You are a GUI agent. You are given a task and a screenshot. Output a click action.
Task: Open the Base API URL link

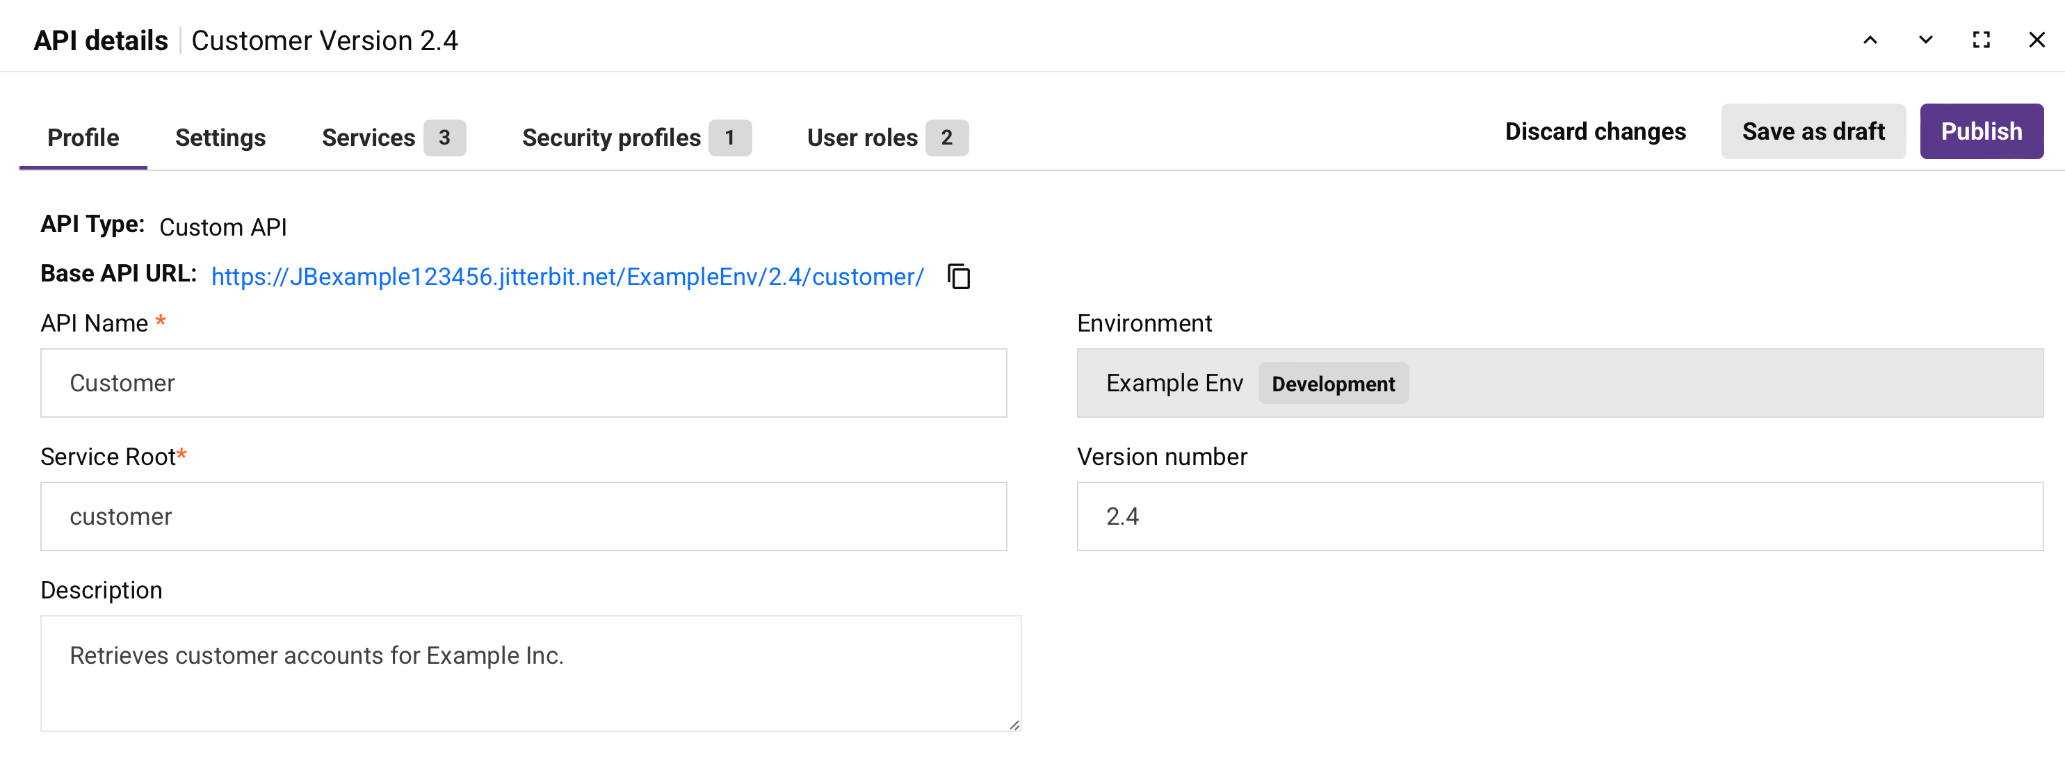567,277
